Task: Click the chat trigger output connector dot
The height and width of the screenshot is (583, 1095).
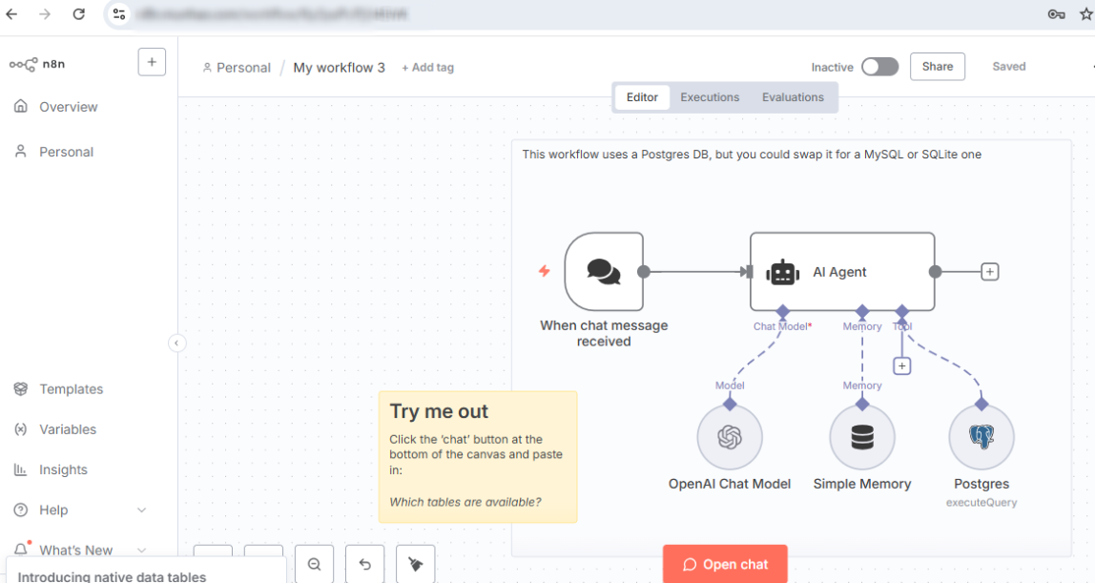Action: click(x=644, y=272)
